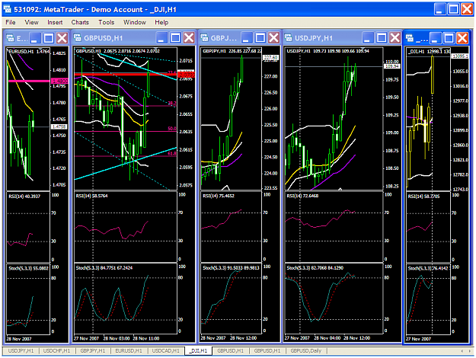Click Stoch(5,3,3) 91.5033 label in GBPJPY

coord(231,268)
